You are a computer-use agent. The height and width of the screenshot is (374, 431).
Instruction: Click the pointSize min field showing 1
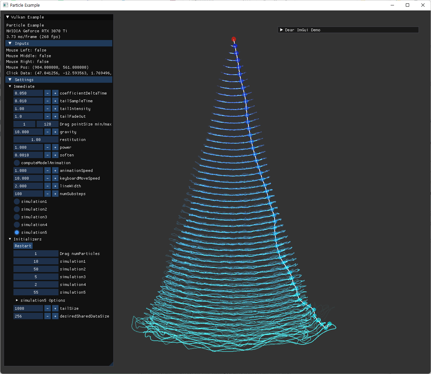click(24, 124)
